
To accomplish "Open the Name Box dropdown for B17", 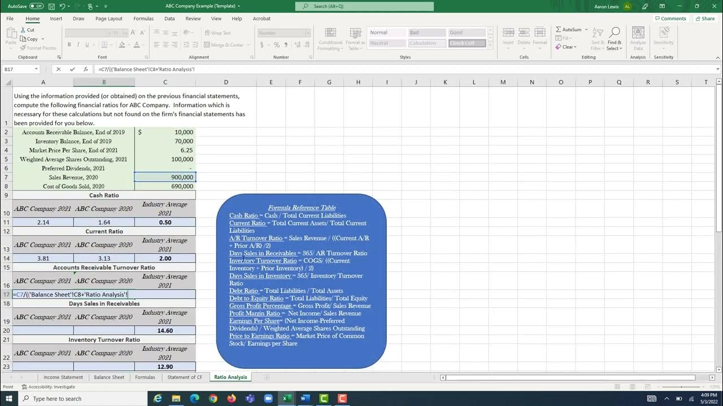I will [36, 69].
